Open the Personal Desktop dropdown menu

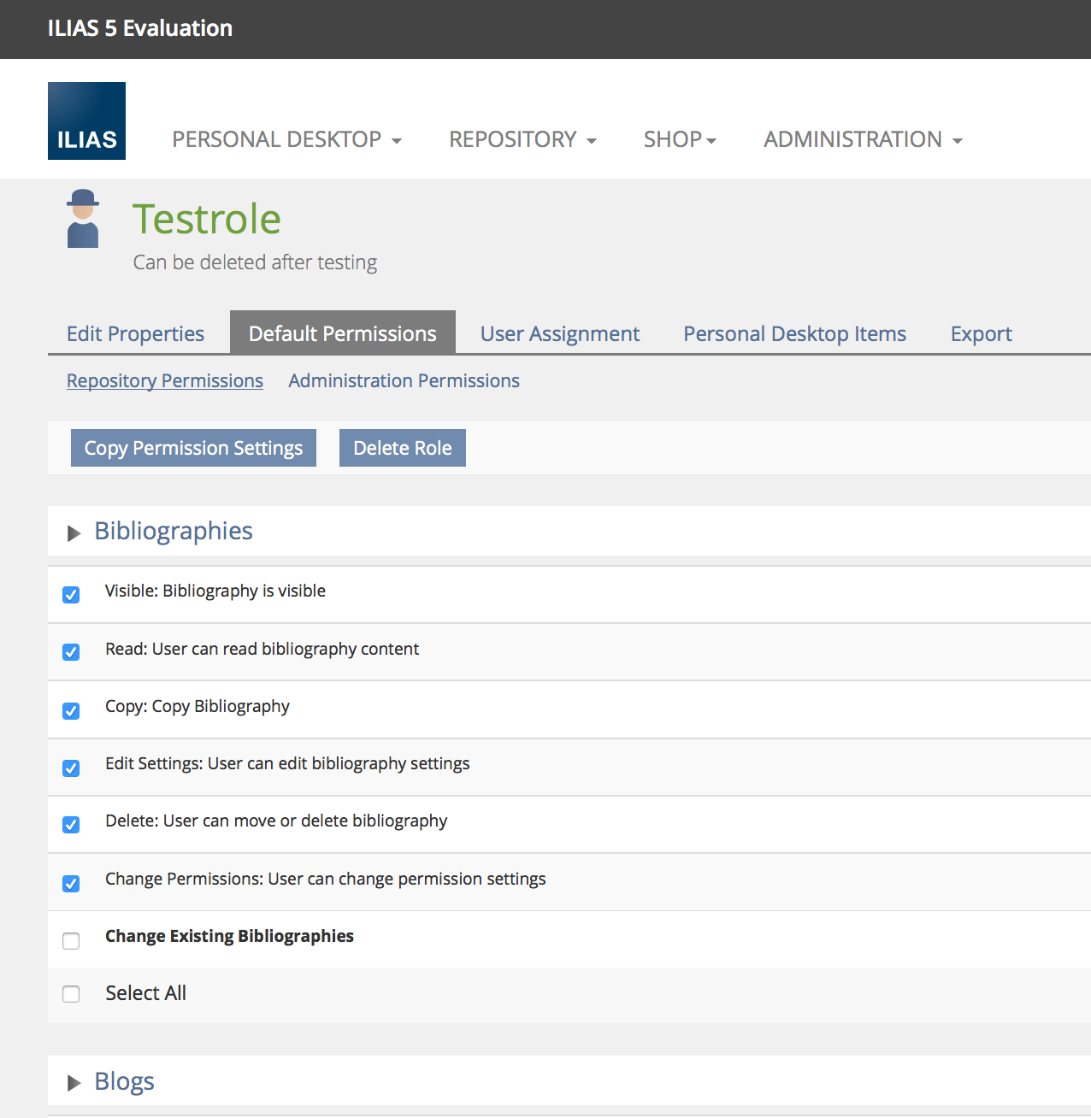pos(286,139)
